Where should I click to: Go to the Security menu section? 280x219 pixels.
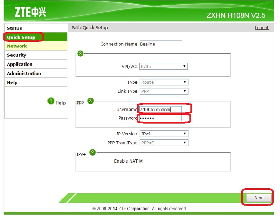16,55
